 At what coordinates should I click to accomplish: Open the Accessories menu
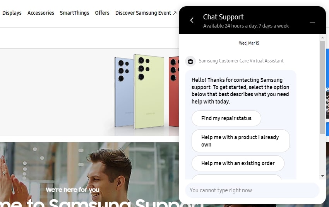pyautogui.click(x=41, y=13)
